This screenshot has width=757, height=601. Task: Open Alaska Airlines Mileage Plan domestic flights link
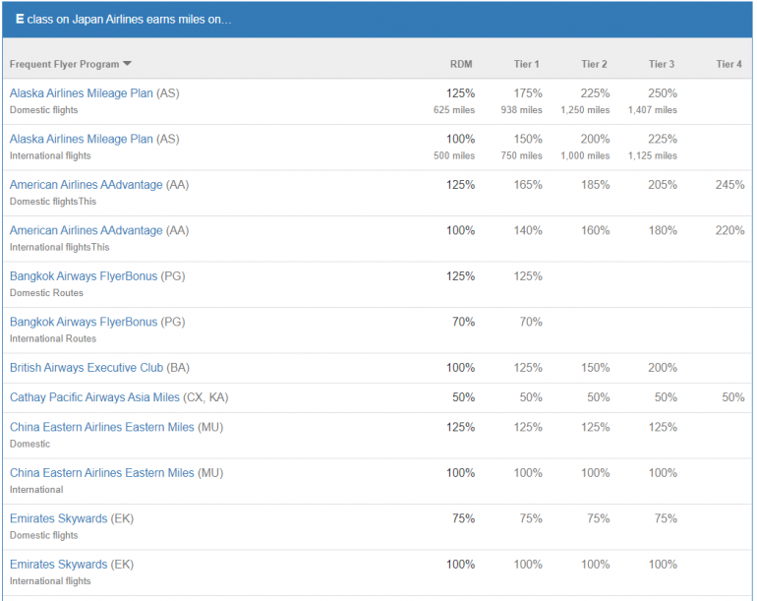point(81,93)
